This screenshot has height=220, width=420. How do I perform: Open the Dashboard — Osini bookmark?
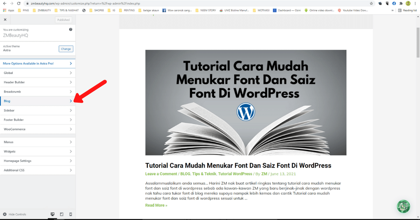click(287, 10)
